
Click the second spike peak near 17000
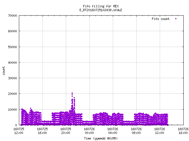click(x=74, y=98)
